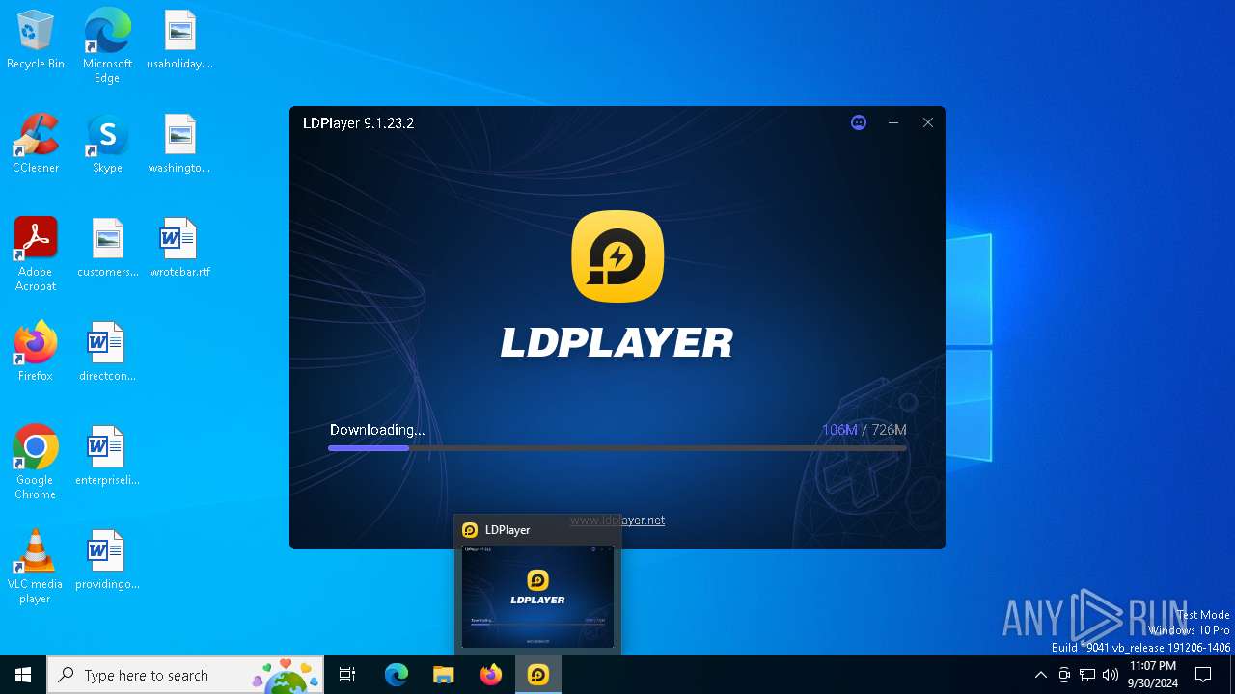Select the wrotebar.rtf document icon
Screen dimensions: 1235x694
179,249
